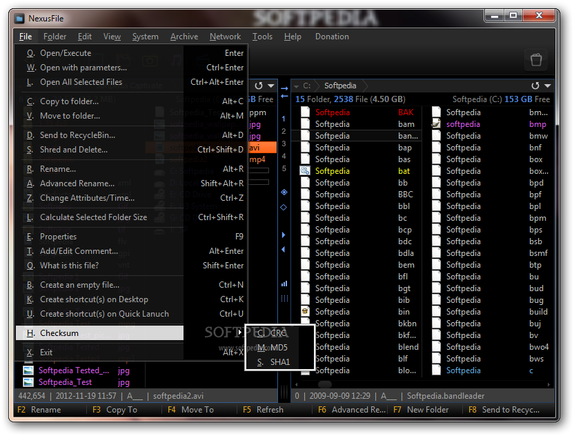Choose Create shortcut(s) on Desktop

coord(131,299)
